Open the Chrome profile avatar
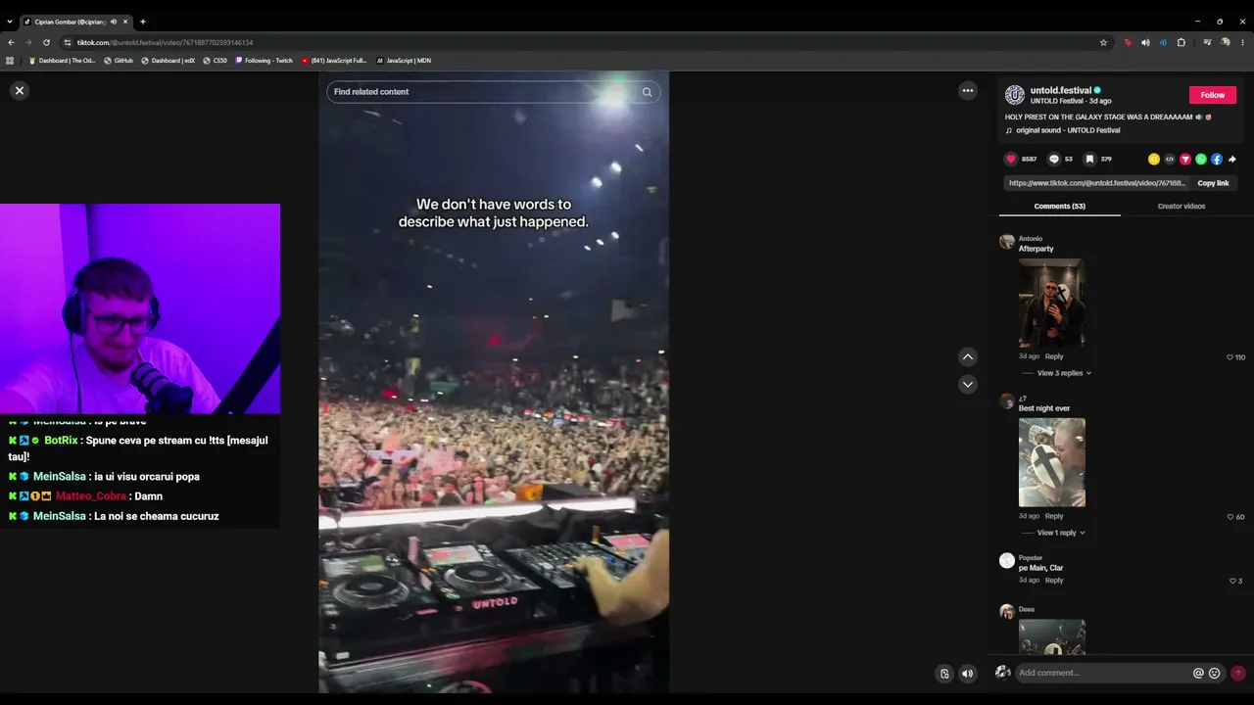The image size is (1254, 705). 1226,42
